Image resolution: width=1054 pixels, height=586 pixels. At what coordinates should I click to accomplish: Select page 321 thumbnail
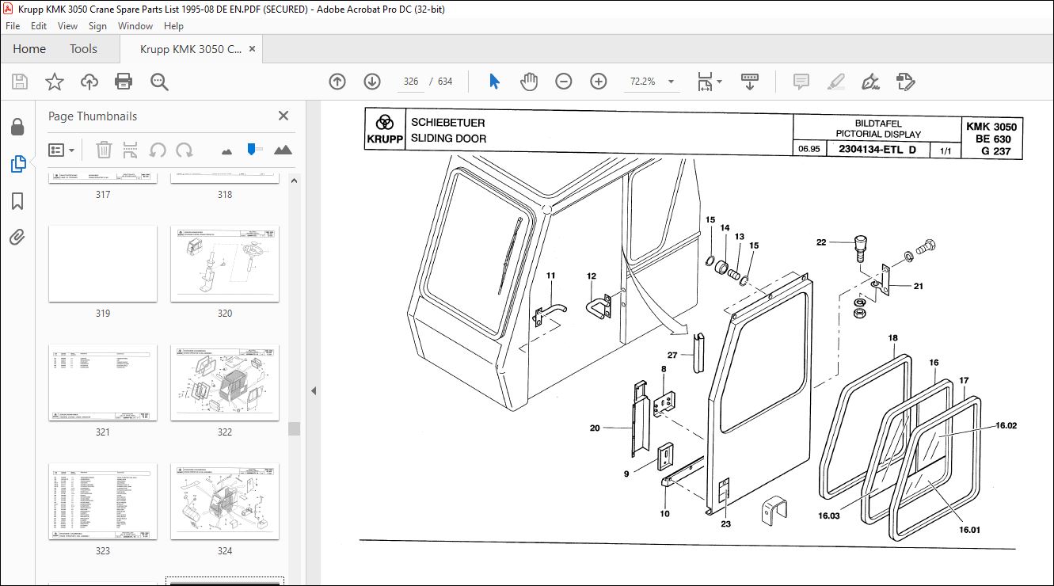pyautogui.click(x=103, y=382)
